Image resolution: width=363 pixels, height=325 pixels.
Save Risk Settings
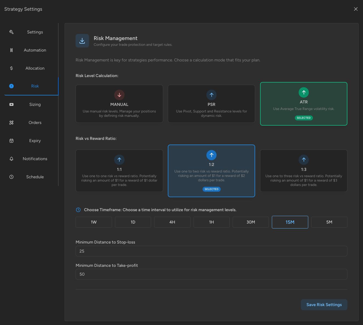pos(324,305)
